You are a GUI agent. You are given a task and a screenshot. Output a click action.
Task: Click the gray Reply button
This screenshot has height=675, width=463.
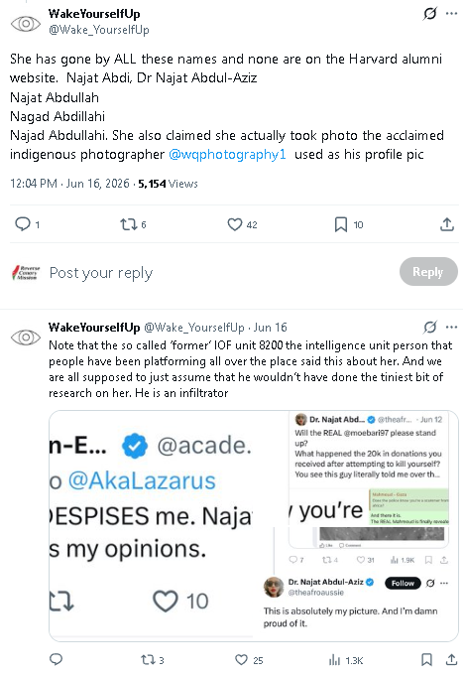click(428, 272)
